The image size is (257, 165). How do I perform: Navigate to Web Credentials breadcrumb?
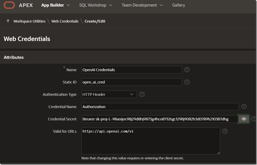point(65,21)
